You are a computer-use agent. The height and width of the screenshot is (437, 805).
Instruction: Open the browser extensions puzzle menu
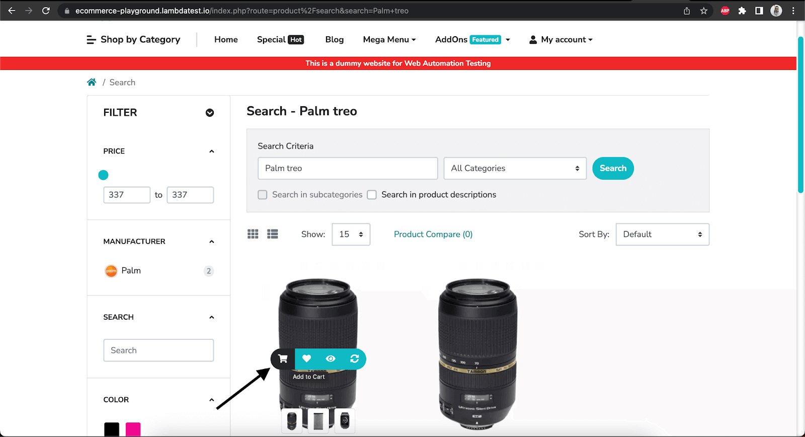tap(742, 11)
